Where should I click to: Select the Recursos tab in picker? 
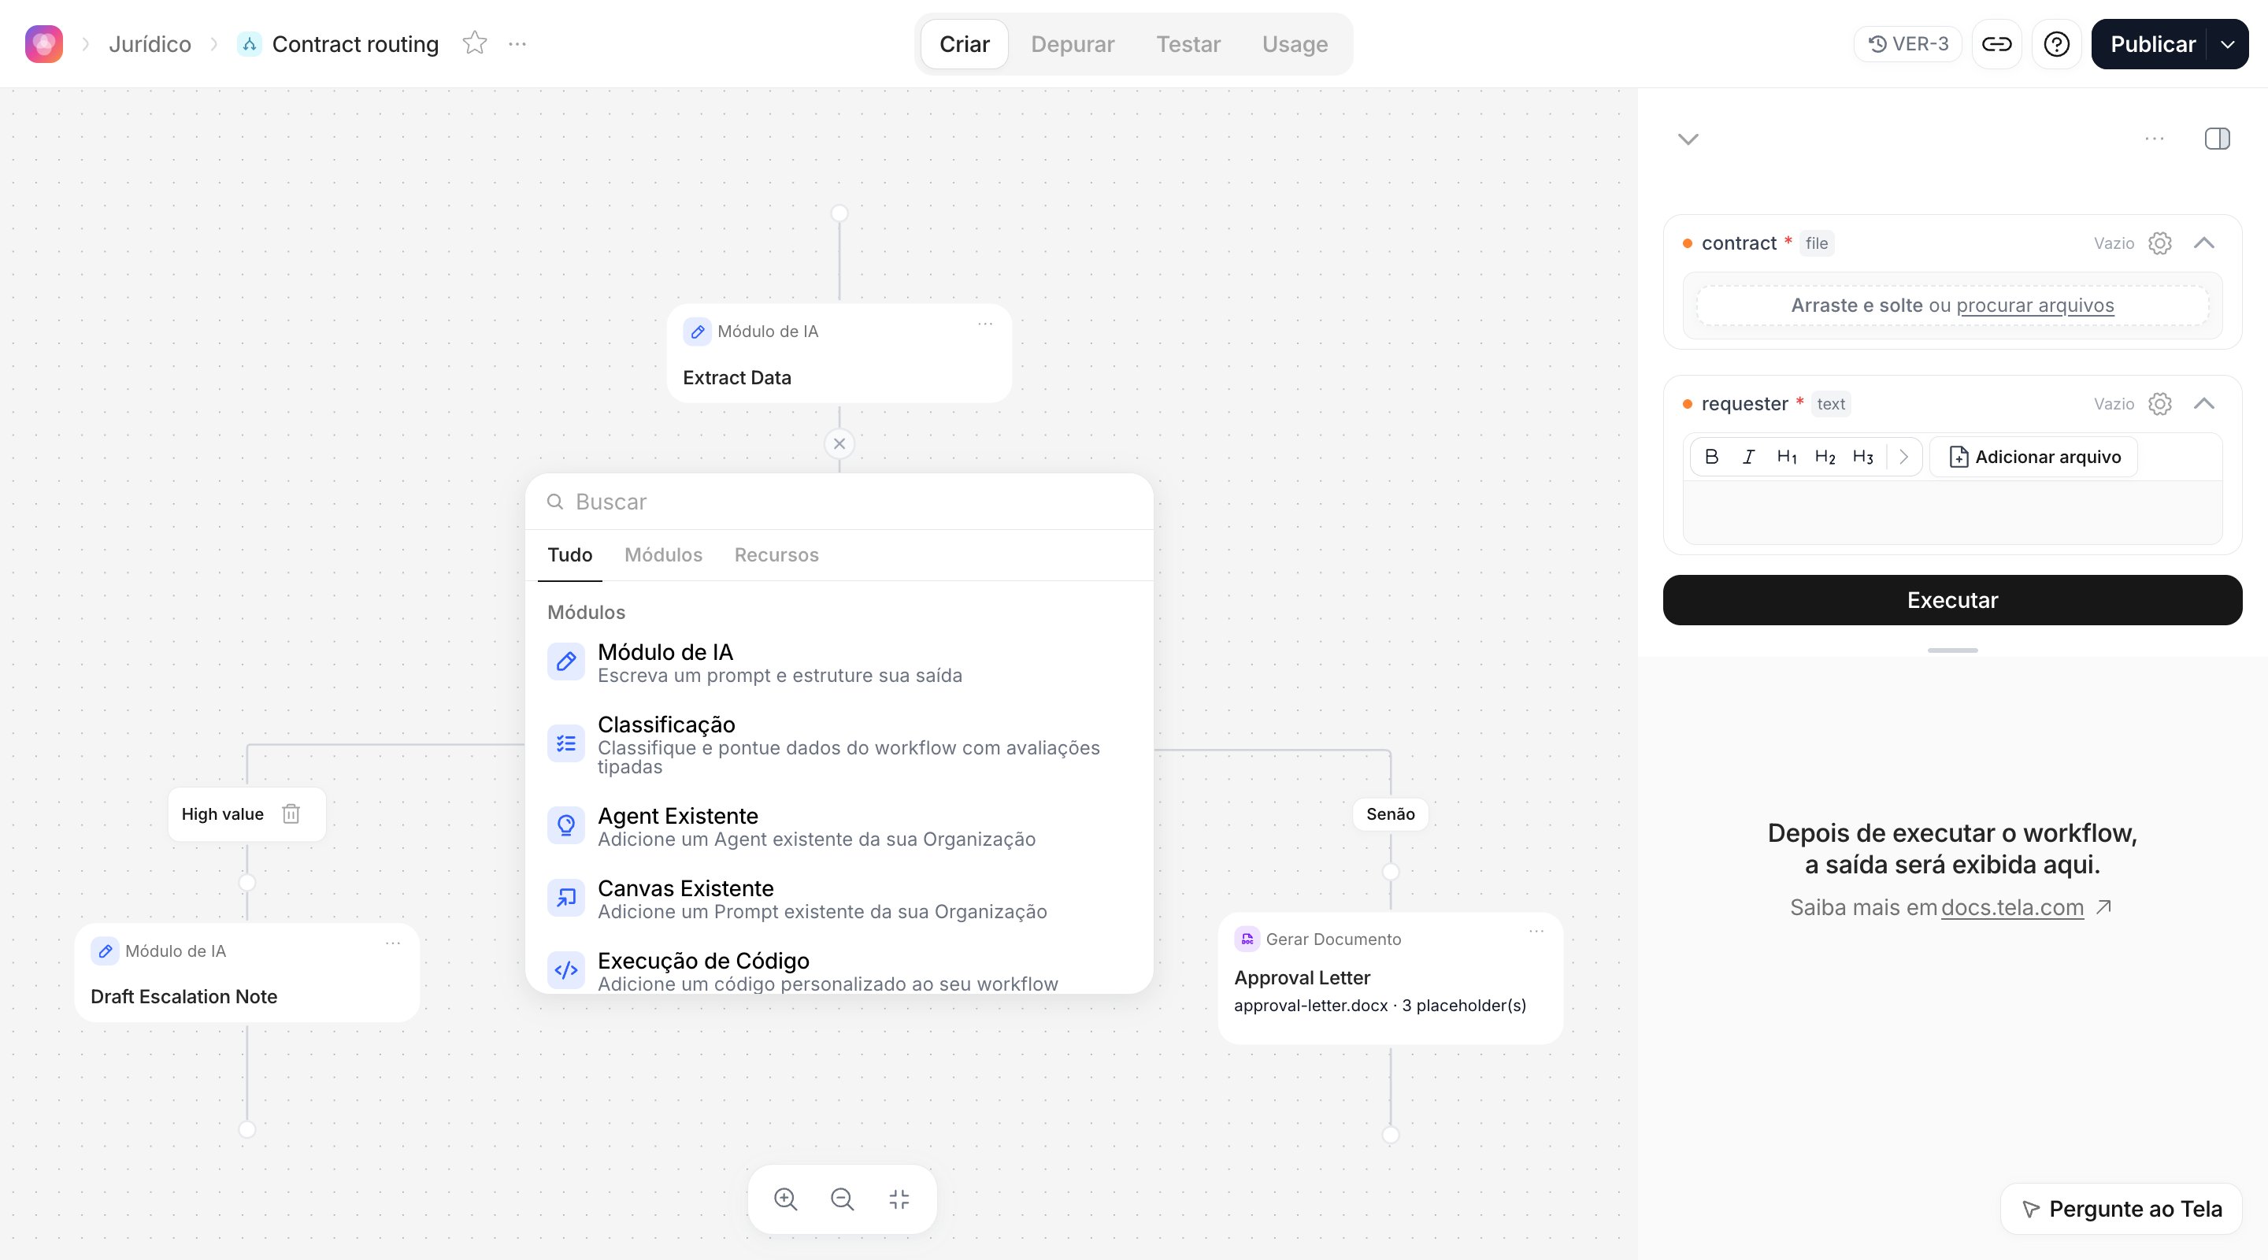coord(776,554)
